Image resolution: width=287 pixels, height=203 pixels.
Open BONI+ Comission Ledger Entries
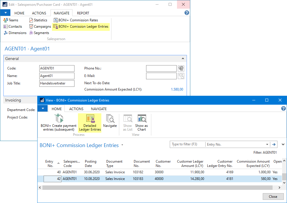coord(81,27)
